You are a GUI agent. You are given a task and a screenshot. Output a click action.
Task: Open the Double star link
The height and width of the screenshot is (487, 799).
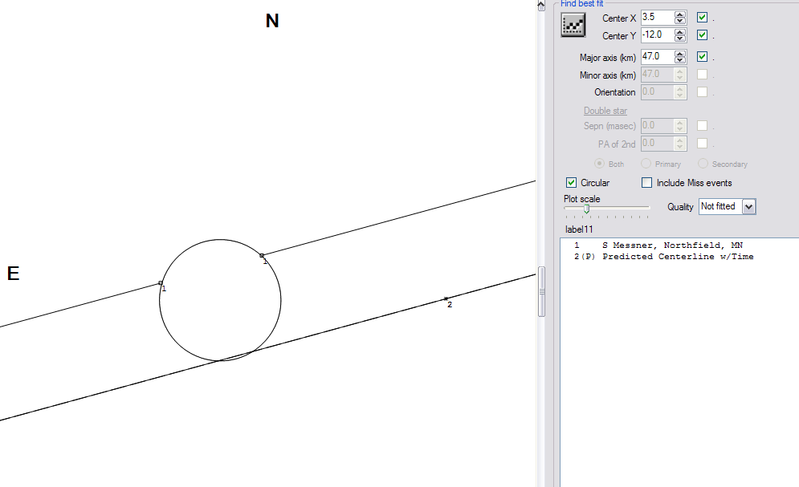pos(605,111)
